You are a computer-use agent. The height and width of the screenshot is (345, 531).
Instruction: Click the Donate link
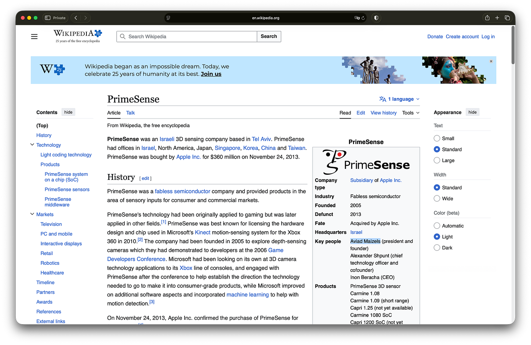click(435, 37)
